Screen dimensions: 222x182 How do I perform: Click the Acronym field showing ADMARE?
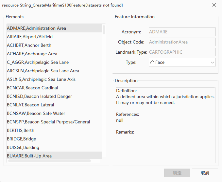(x=182, y=32)
